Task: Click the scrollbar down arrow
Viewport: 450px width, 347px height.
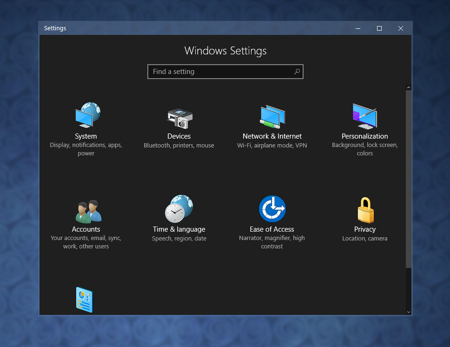Action: click(x=409, y=312)
